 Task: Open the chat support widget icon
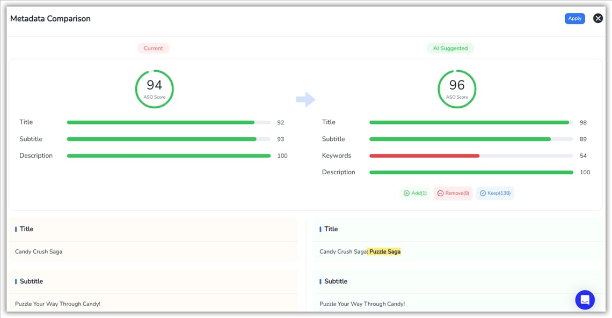pos(585,299)
